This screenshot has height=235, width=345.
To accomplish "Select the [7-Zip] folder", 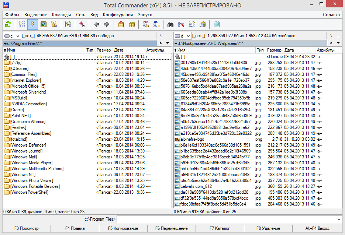I will pos(87,63).
